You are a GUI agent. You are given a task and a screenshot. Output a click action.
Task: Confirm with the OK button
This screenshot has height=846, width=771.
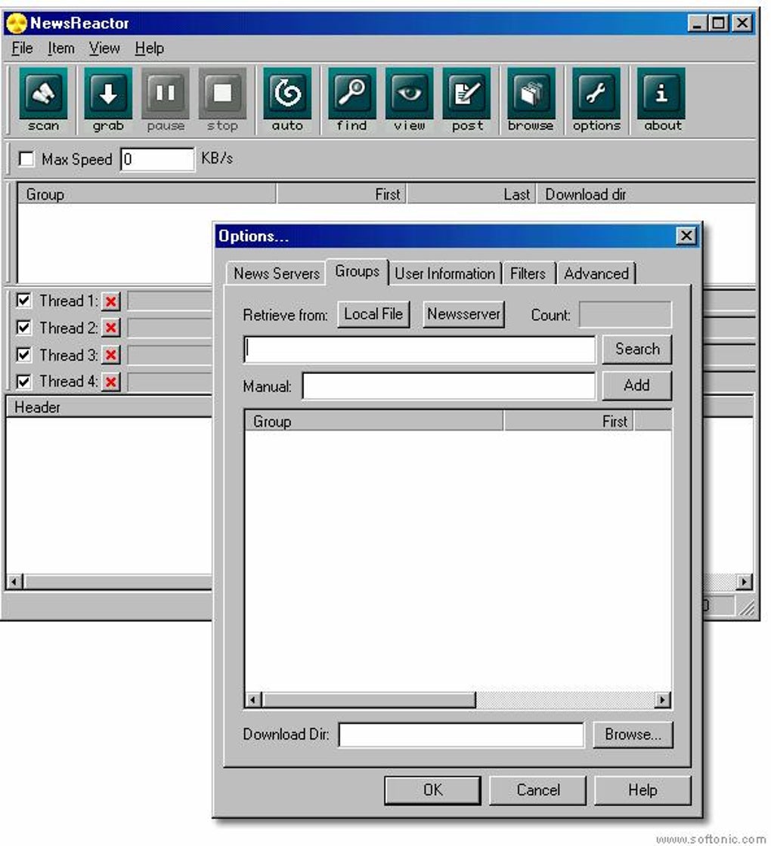[x=432, y=790]
